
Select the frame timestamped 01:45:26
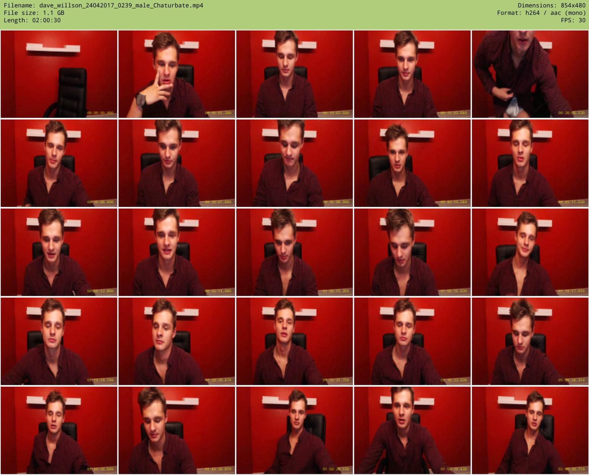pyautogui.click(x=177, y=430)
